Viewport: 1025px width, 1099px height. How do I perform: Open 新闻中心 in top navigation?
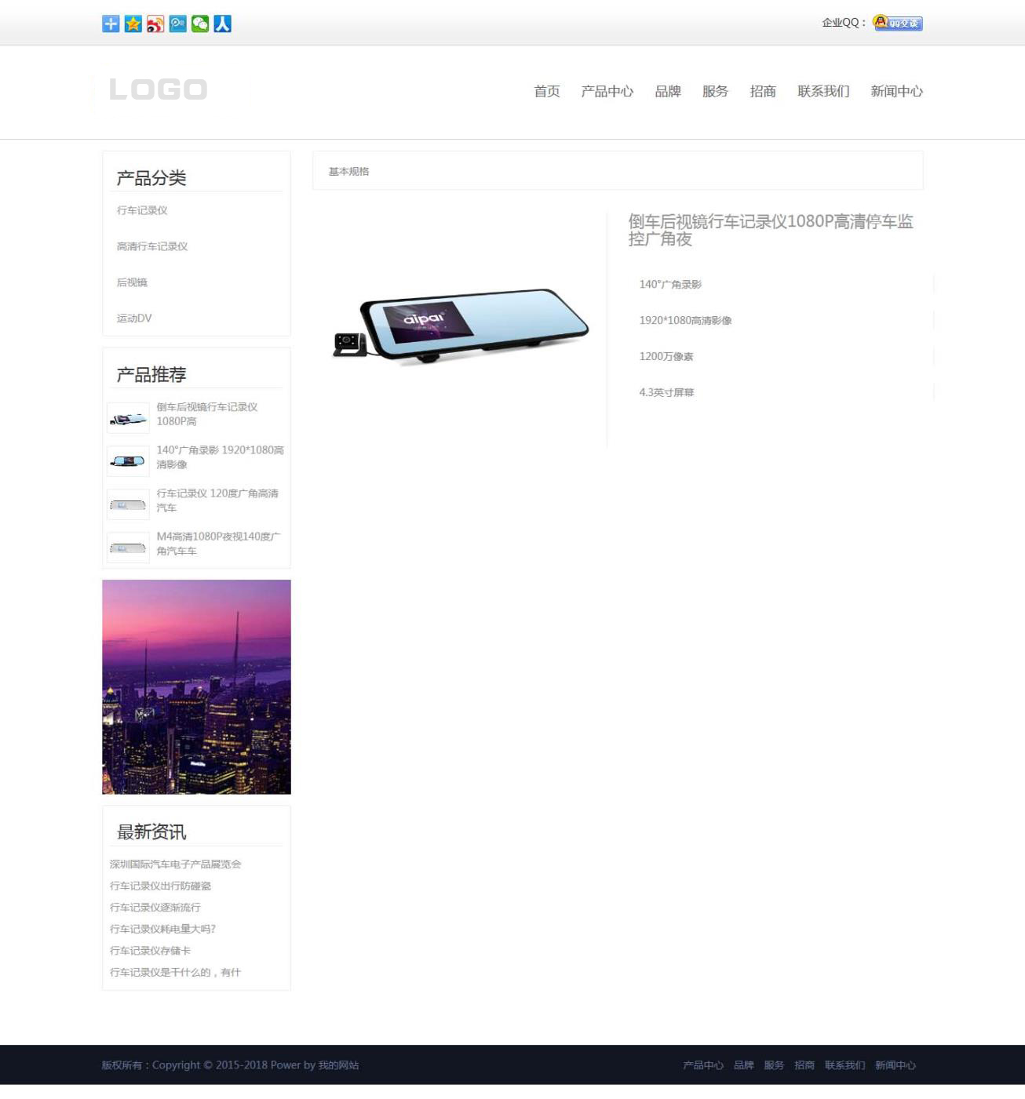[x=896, y=92]
